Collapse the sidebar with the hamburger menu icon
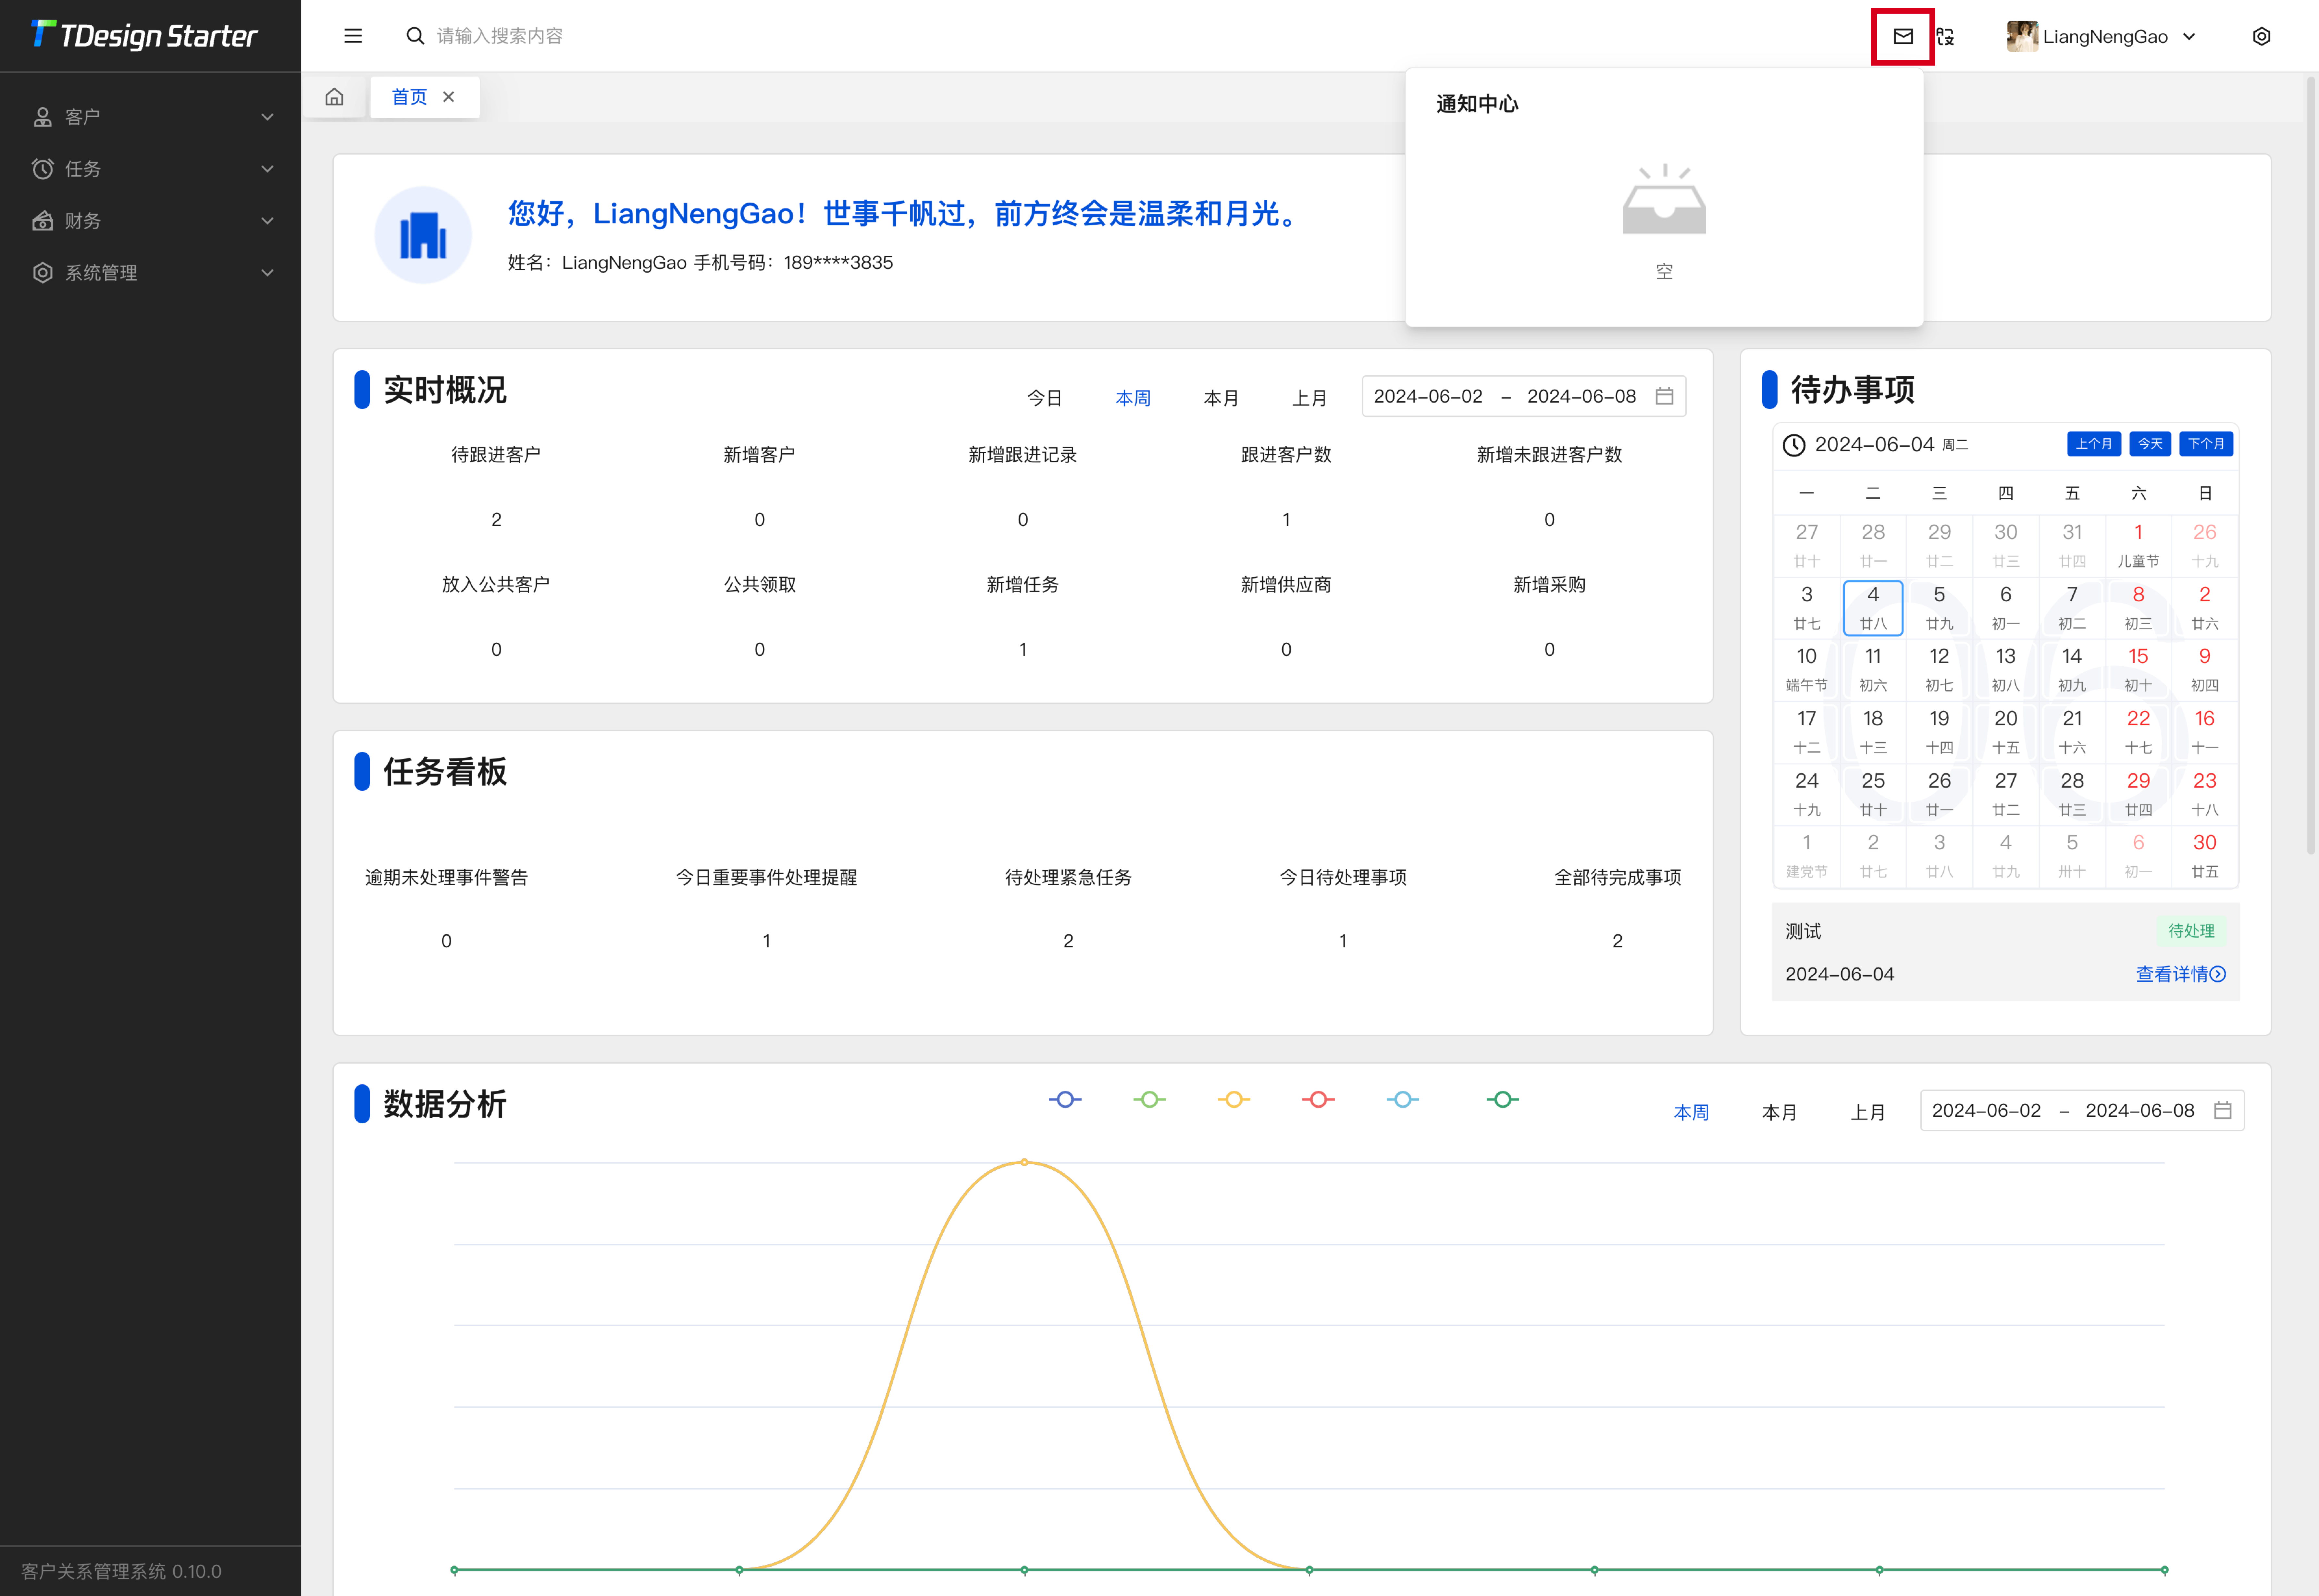The height and width of the screenshot is (1596, 2319). click(353, 36)
